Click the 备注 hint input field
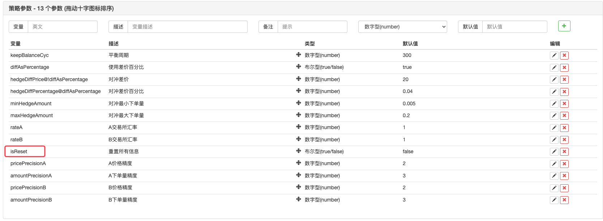 pos(312,27)
